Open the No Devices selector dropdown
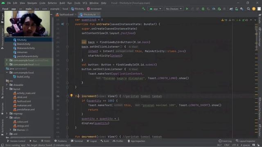This screenshot has height=147, width=262. (x=174, y=9)
